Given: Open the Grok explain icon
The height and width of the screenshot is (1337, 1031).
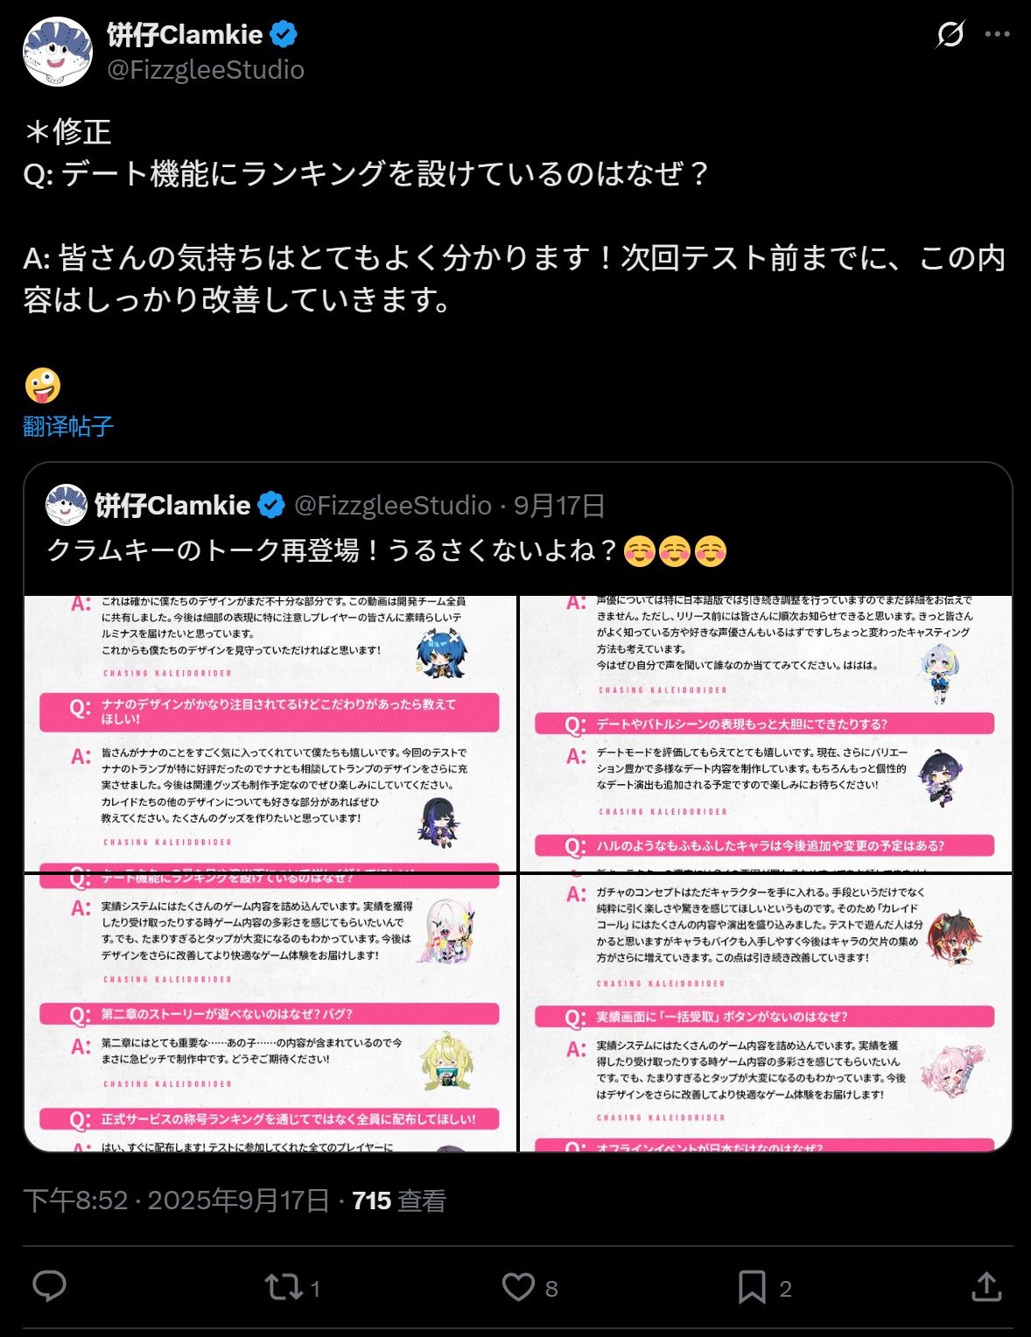Looking at the screenshot, I should [x=950, y=34].
